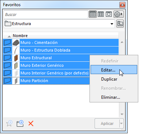Open the gear settings menu button

click(119, 14)
